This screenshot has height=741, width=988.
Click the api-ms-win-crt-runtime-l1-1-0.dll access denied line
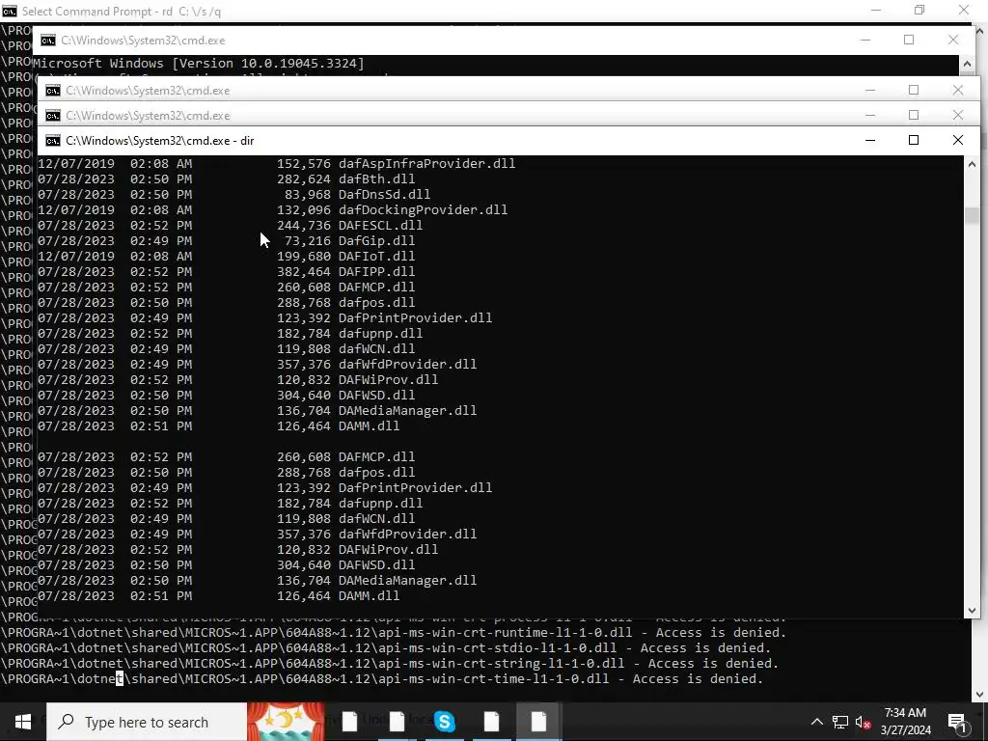tap(394, 632)
